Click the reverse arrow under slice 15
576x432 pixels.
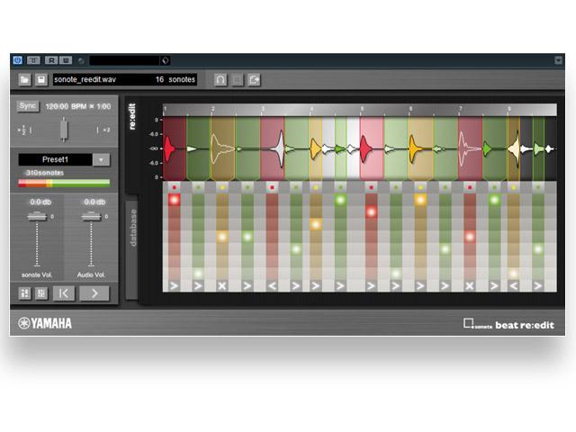[x=514, y=286]
